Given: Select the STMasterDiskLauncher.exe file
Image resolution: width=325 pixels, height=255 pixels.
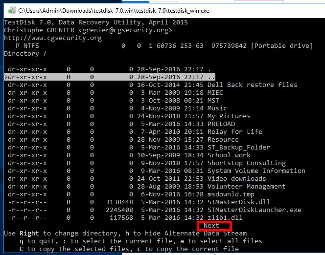Looking at the screenshot, I should (155, 210).
